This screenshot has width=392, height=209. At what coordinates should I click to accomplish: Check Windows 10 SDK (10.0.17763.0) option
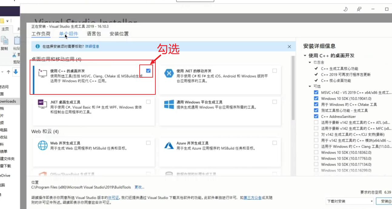click(316, 158)
